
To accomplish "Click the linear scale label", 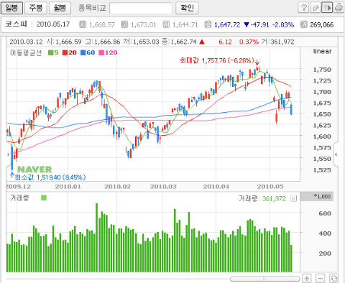I will click(x=322, y=51).
